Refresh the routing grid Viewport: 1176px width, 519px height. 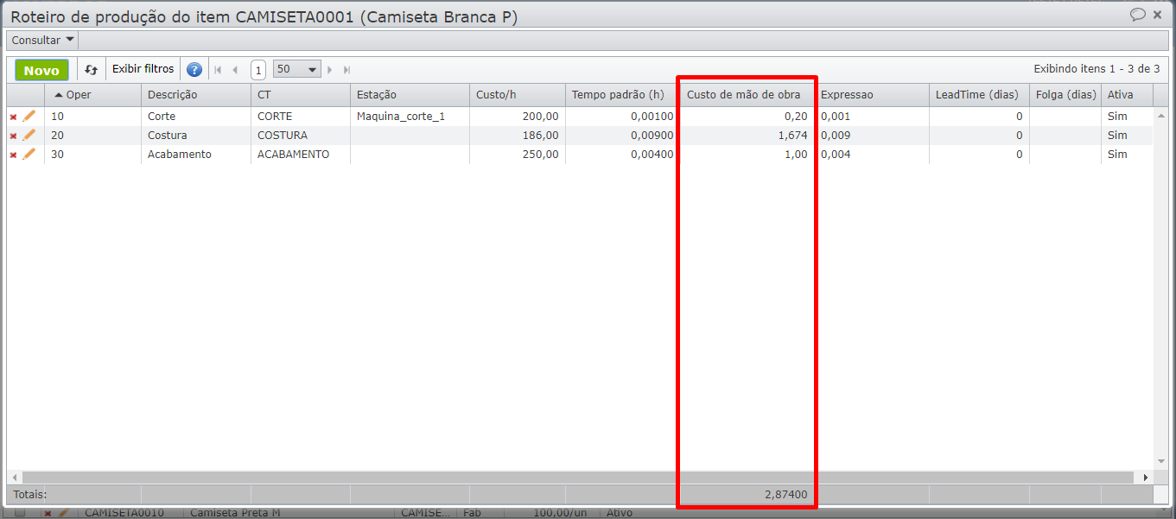[x=91, y=69]
